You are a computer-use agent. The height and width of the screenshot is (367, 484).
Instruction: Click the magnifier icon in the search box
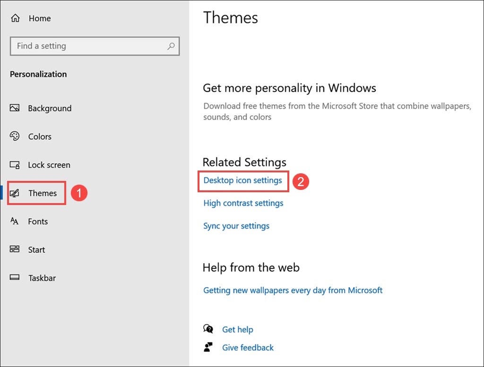click(171, 46)
